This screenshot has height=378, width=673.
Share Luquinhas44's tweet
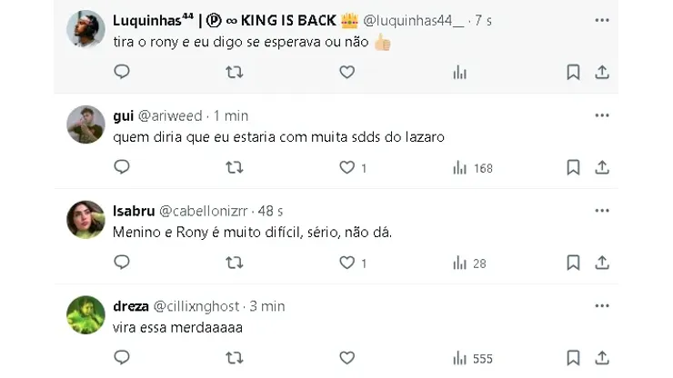click(602, 72)
